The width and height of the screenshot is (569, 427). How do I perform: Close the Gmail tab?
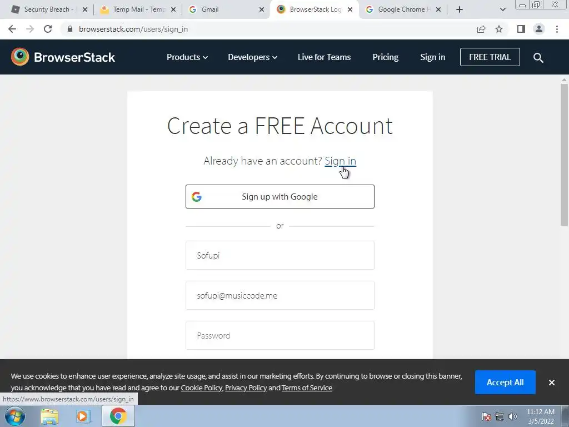(262, 9)
